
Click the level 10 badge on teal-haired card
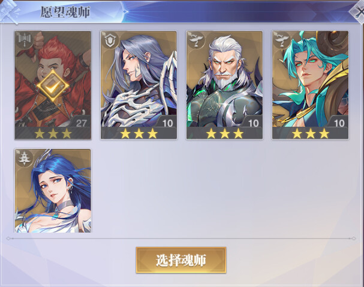click(339, 123)
